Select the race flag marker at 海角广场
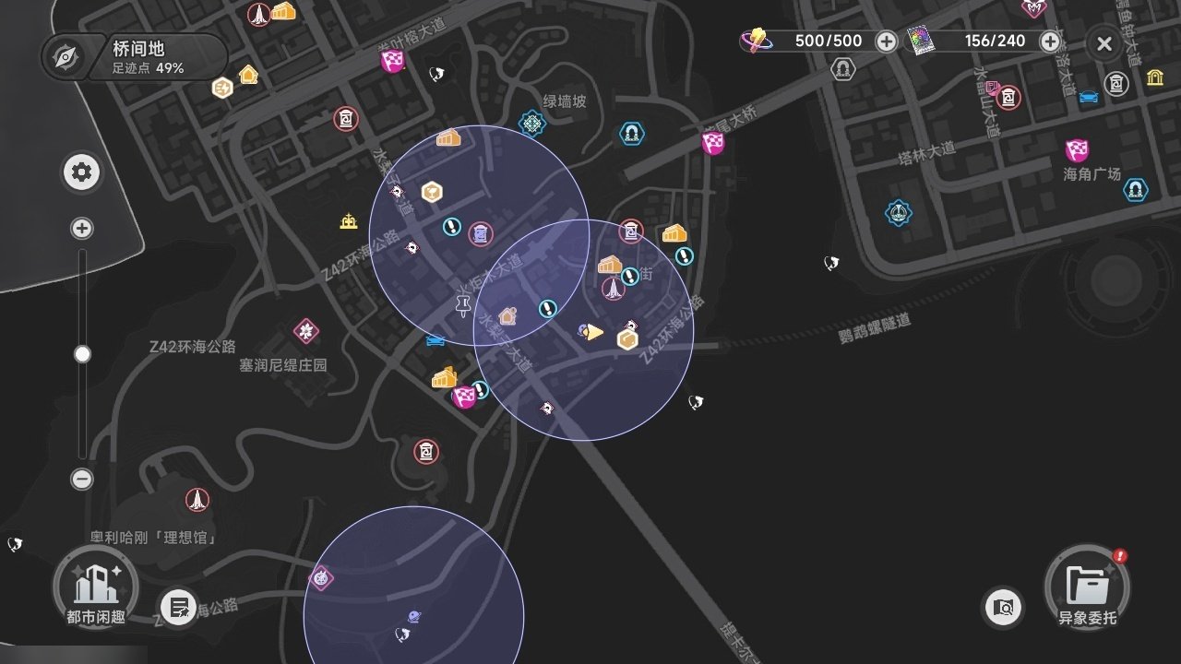Image resolution: width=1181 pixels, height=664 pixels. 1077,150
